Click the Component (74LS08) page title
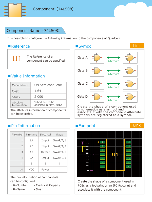 point(53,9)
